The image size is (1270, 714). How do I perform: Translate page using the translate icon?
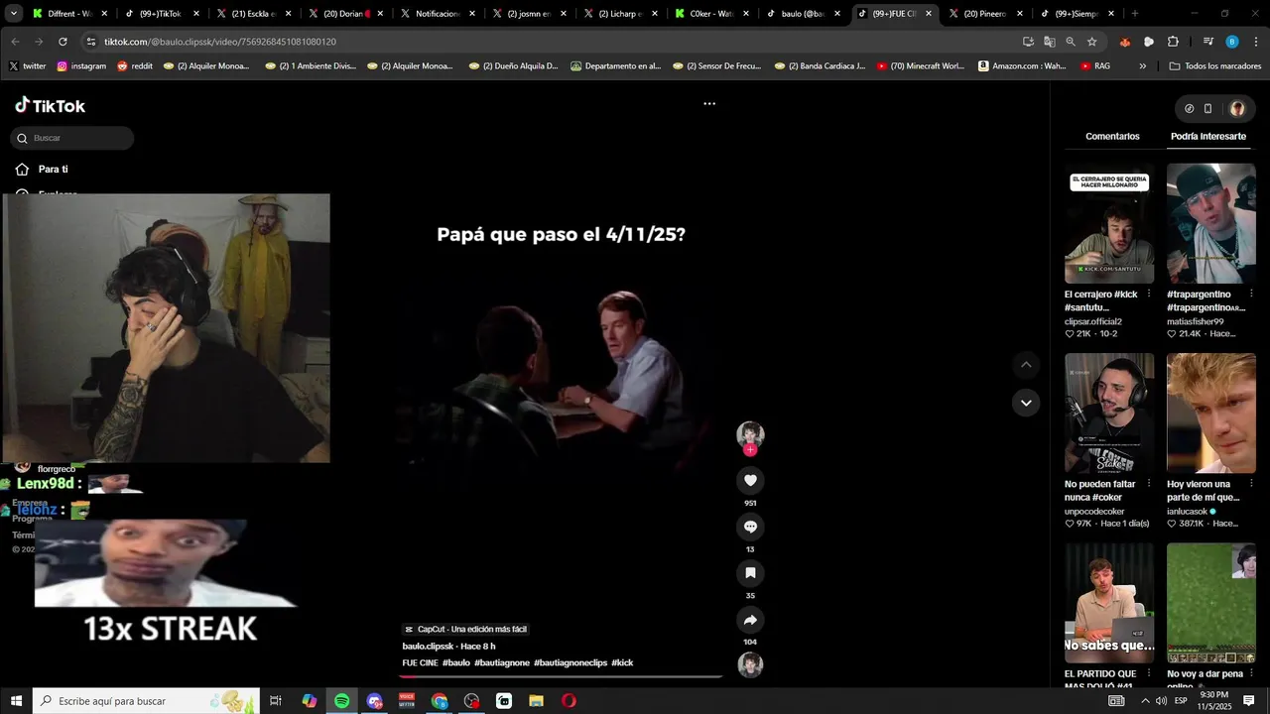point(1049,42)
